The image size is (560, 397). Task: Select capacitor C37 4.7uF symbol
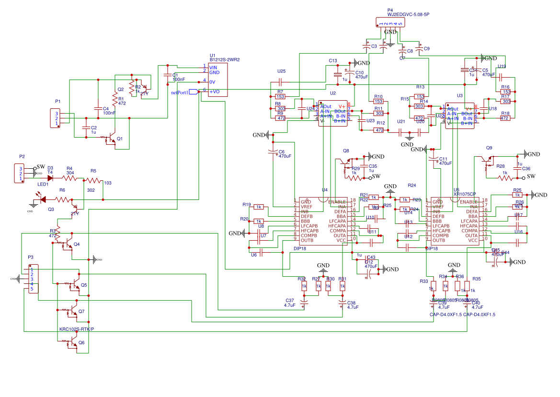[x=304, y=304]
